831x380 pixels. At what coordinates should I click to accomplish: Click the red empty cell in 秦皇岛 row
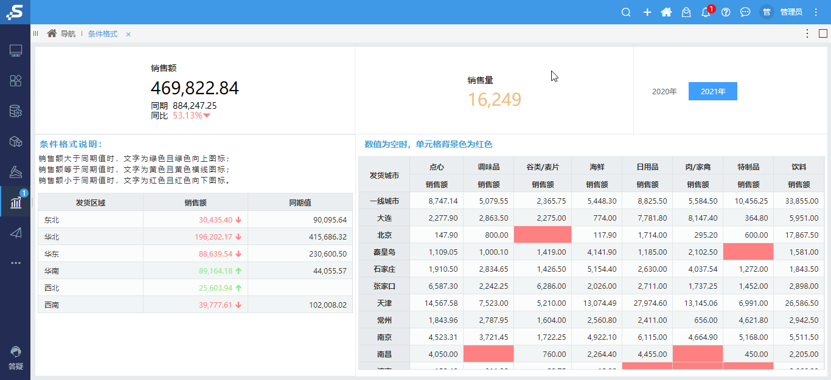[x=748, y=252]
